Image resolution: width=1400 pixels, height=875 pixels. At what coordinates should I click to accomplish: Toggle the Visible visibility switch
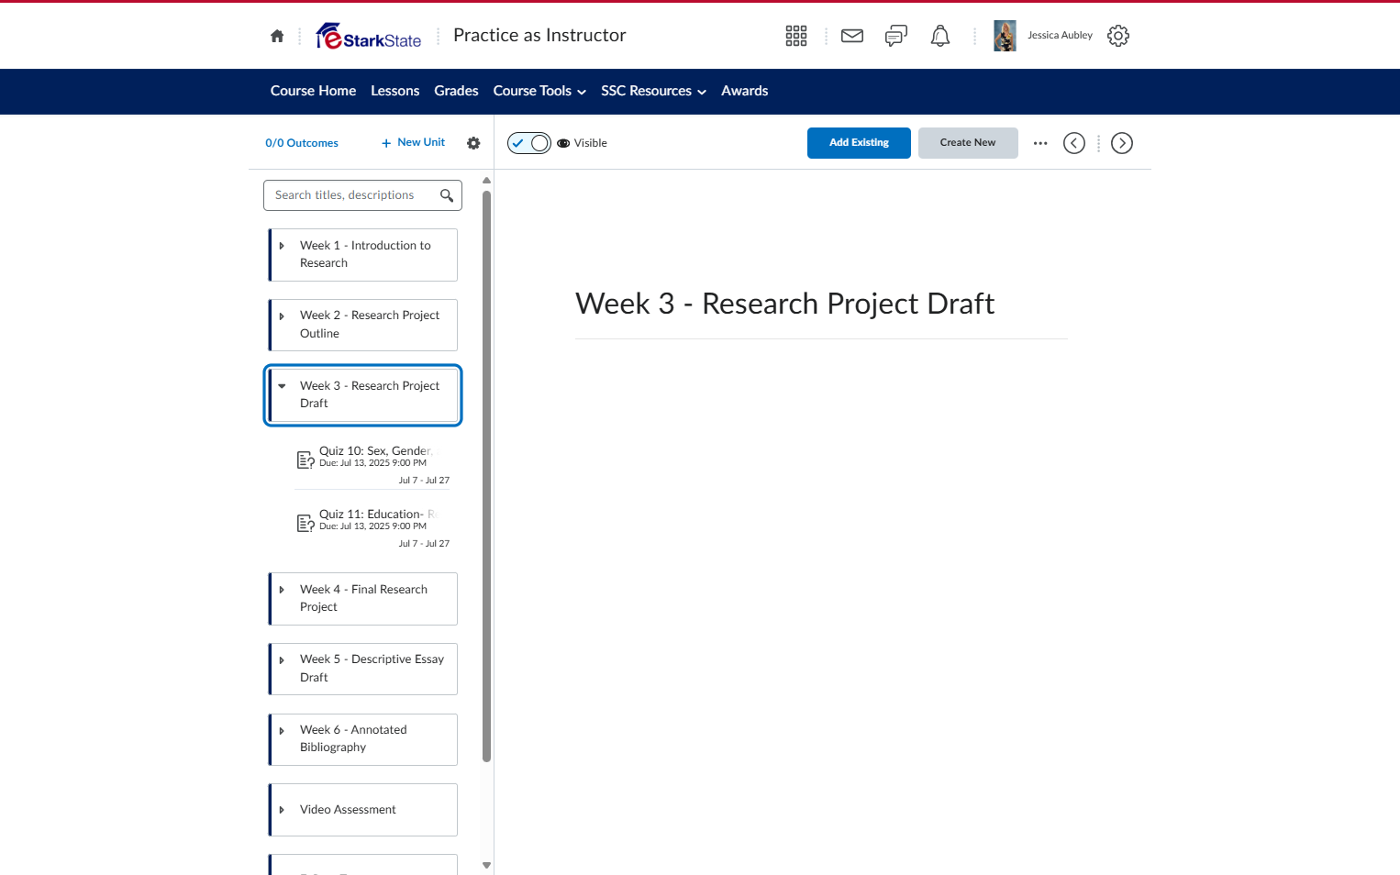tap(529, 143)
